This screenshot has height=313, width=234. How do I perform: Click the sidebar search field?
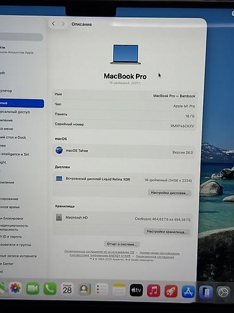pyautogui.click(x=21, y=37)
